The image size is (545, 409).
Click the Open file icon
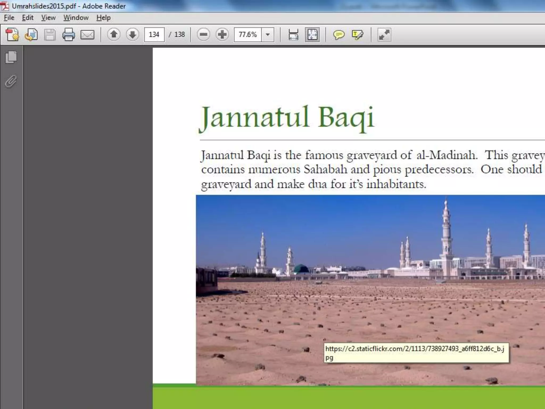tap(31, 35)
